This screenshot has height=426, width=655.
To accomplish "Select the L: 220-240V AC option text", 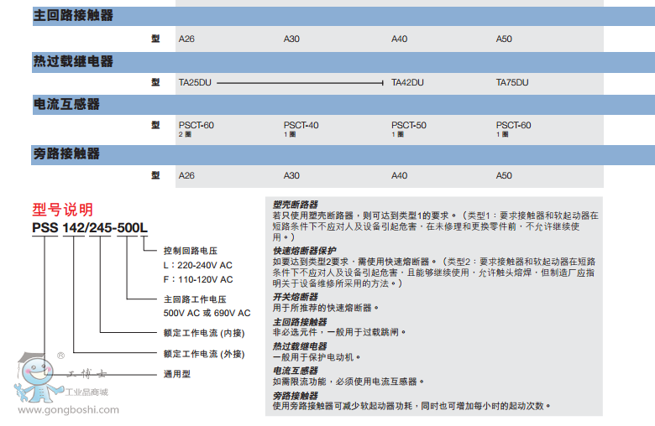I will point(198,265).
